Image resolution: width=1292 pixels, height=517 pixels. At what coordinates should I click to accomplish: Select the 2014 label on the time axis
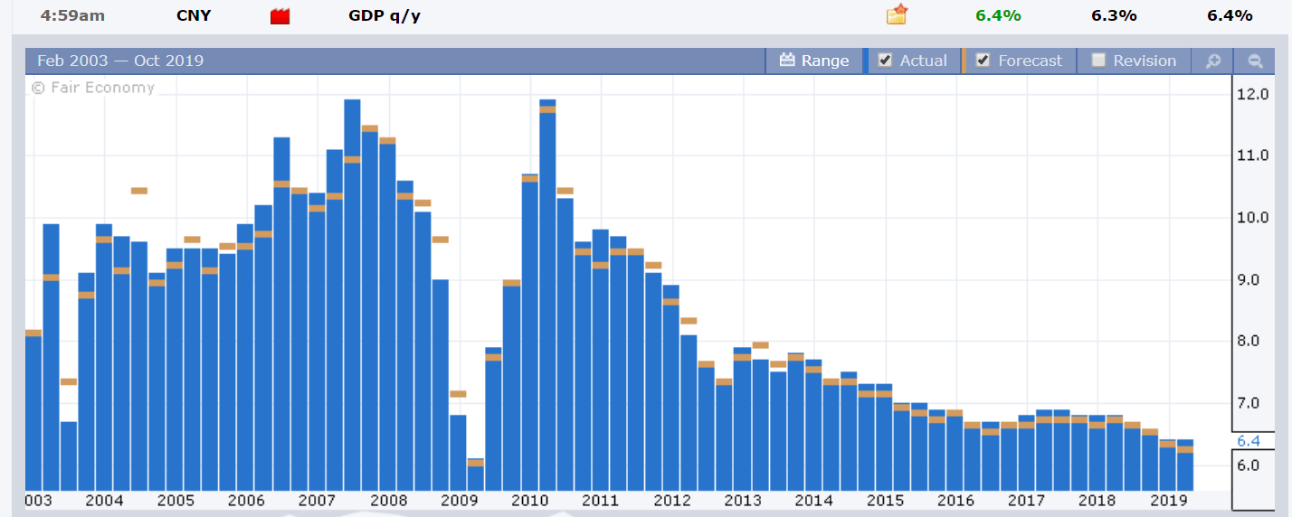(814, 501)
